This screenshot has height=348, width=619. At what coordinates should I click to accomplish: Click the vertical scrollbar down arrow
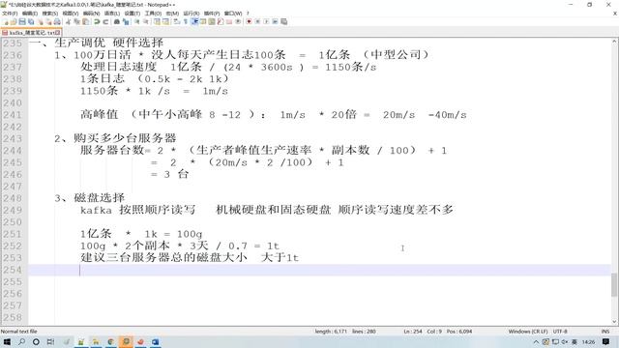(615, 322)
